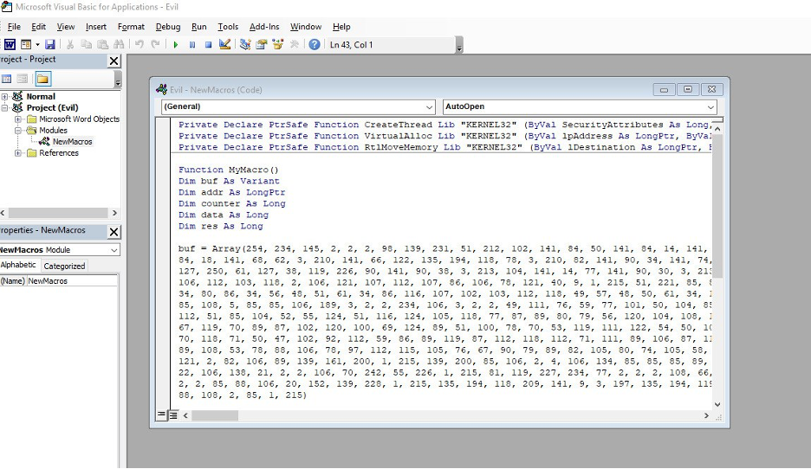Select the Normal project
The height and width of the screenshot is (469, 811).
tap(41, 97)
